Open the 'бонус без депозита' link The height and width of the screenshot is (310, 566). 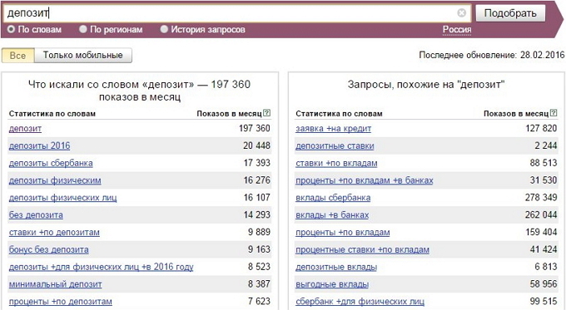pos(49,250)
